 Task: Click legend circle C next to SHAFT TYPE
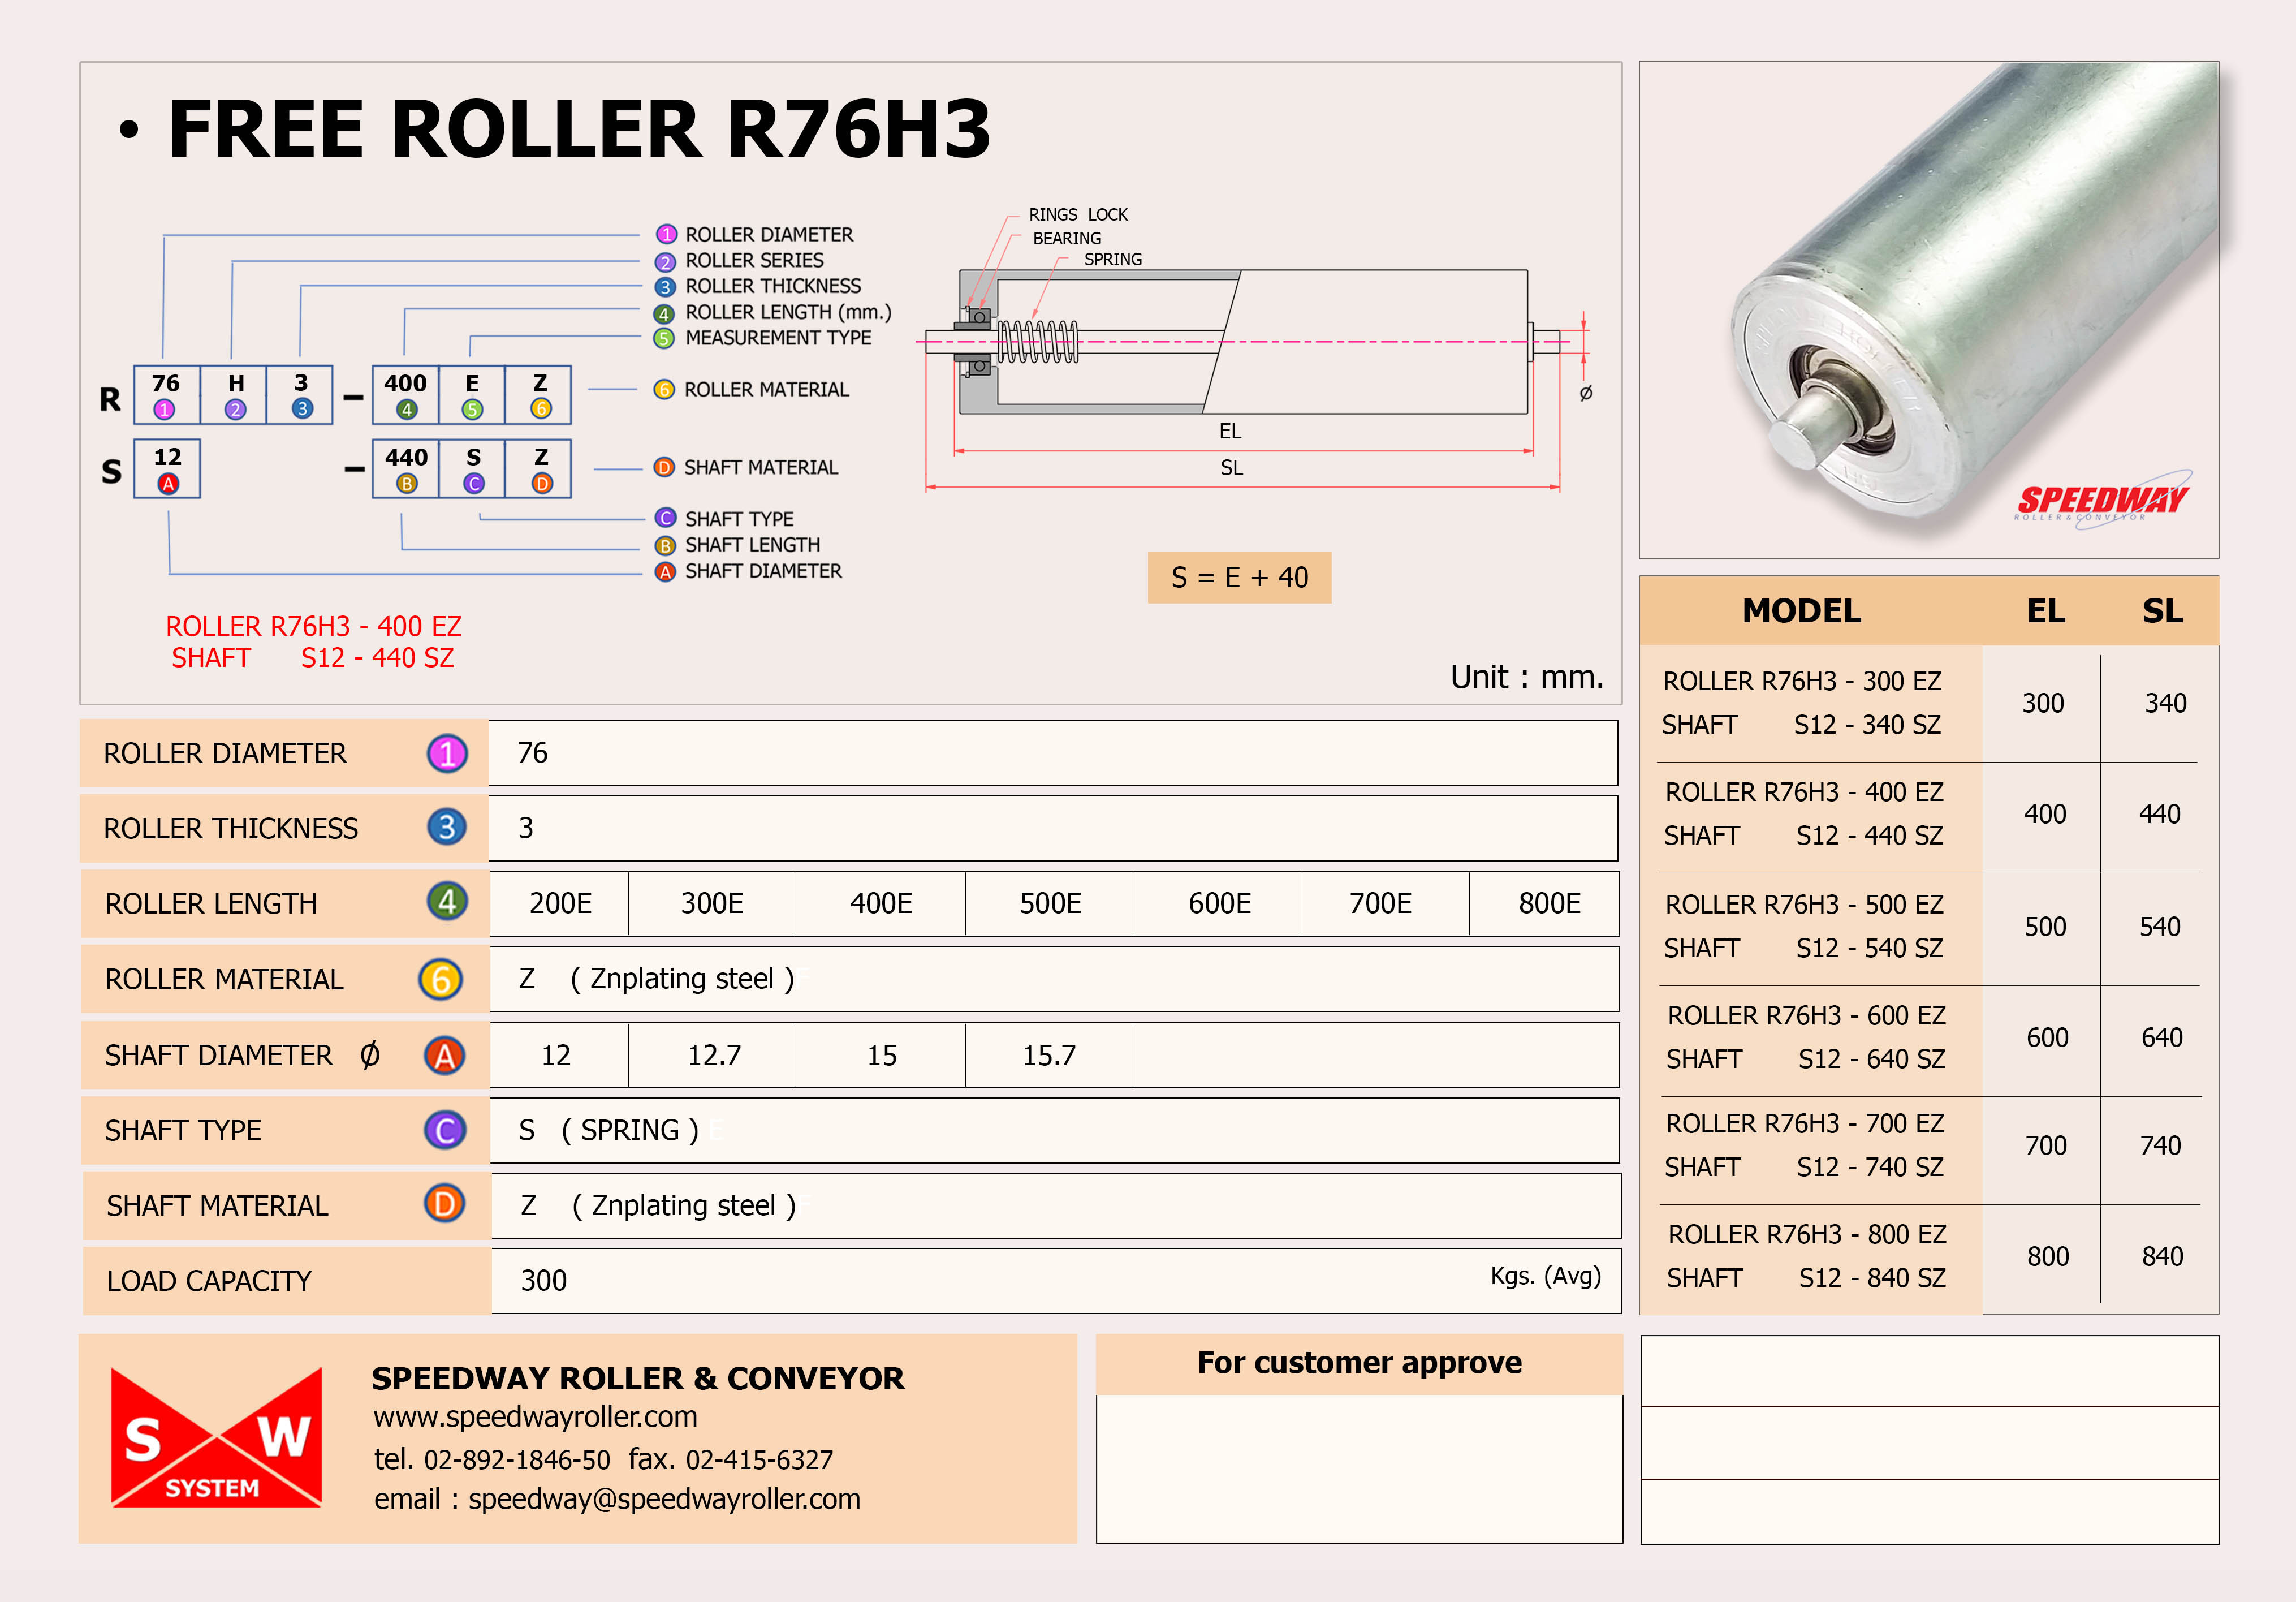click(666, 518)
